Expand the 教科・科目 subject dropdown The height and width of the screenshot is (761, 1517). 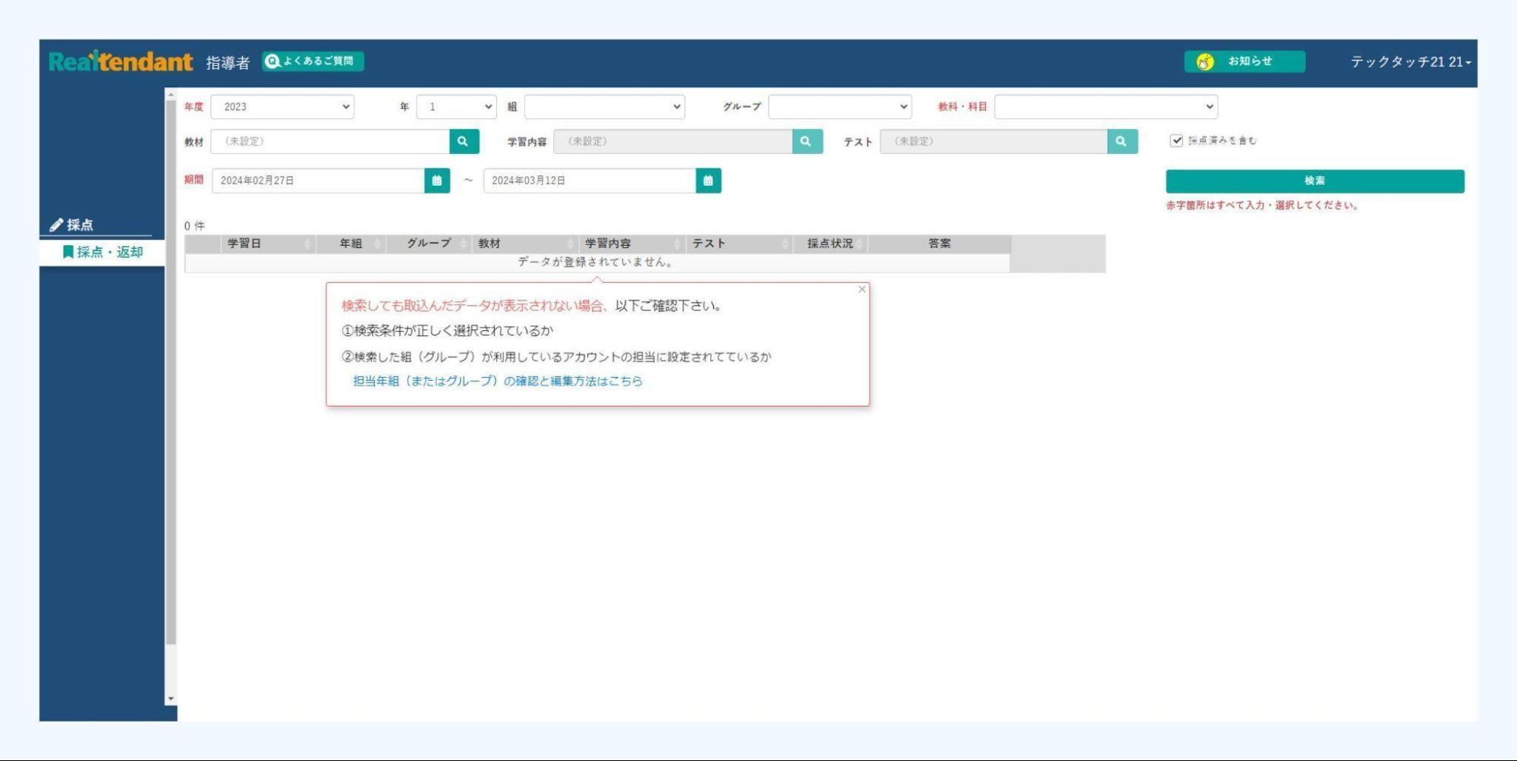[x=1105, y=107]
